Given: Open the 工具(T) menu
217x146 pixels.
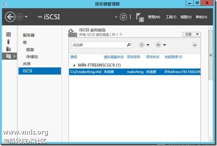Looking at the screenshot, I should click(171, 17).
